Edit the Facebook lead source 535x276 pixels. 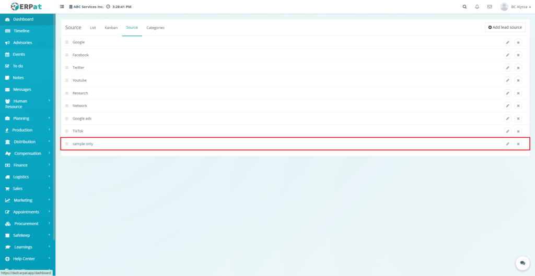(x=508, y=55)
